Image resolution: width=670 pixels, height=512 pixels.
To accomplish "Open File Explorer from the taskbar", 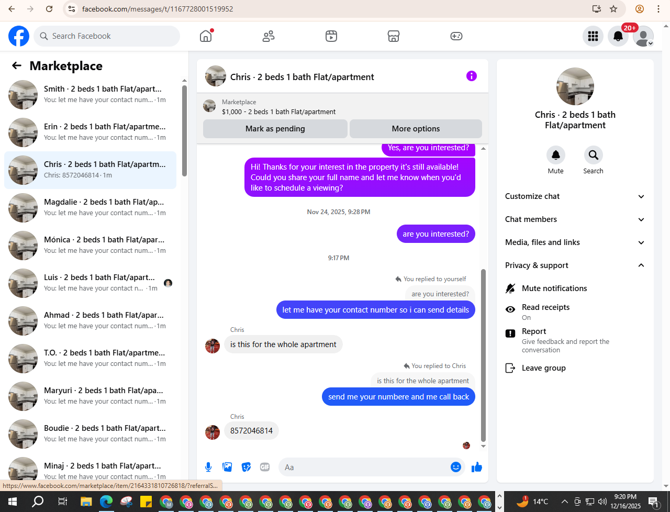I will 86,502.
